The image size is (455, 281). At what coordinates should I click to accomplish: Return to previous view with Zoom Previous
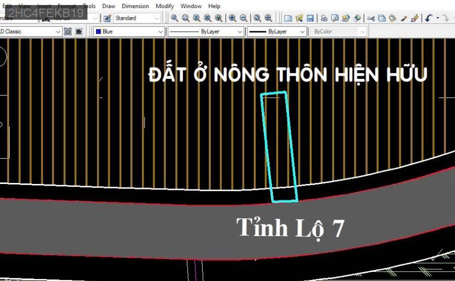click(257, 18)
